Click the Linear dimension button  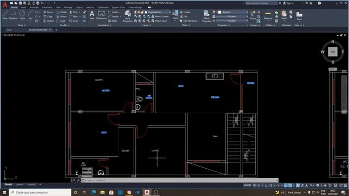(x=113, y=12)
